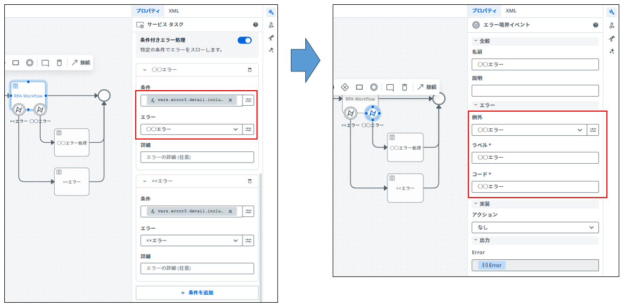Open options icon beside the 例外 dropdown

click(x=592, y=130)
